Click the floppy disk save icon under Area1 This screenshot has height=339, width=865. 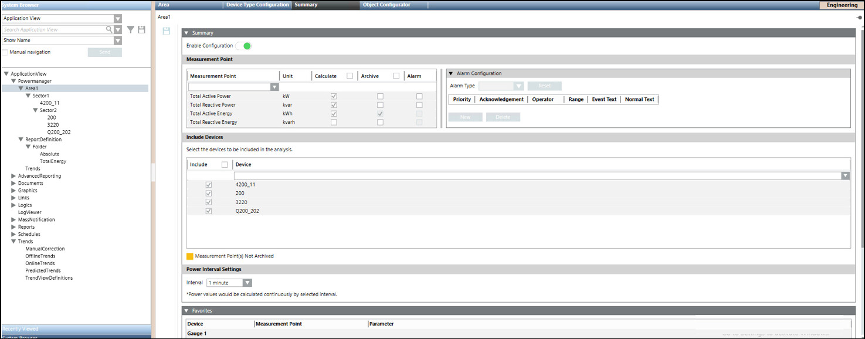[167, 30]
